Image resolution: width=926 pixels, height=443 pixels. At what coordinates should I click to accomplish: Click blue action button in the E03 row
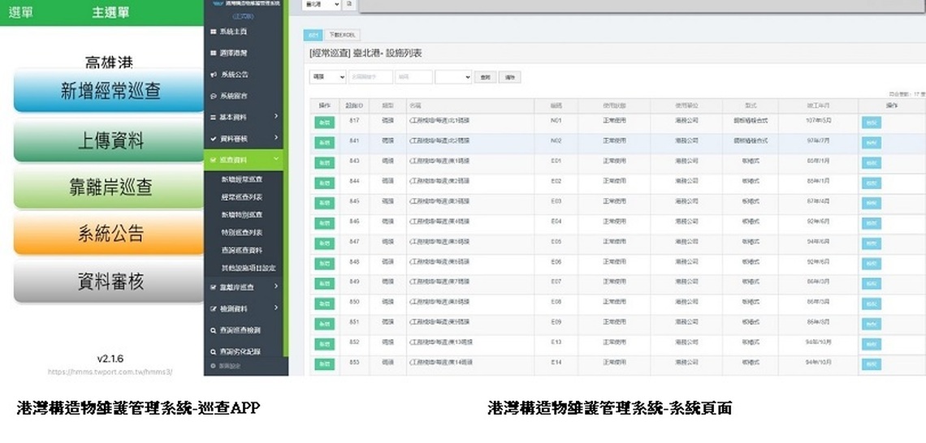click(872, 203)
